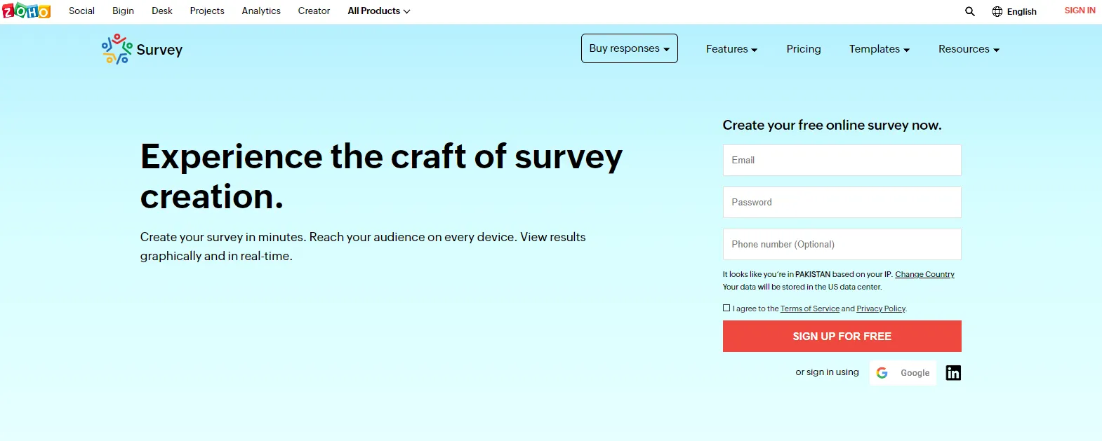
Task: Click the globe language icon
Action: (997, 11)
